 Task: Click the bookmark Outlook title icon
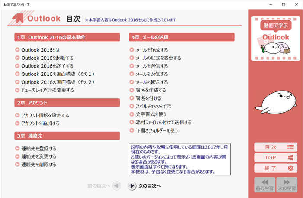click(18, 18)
